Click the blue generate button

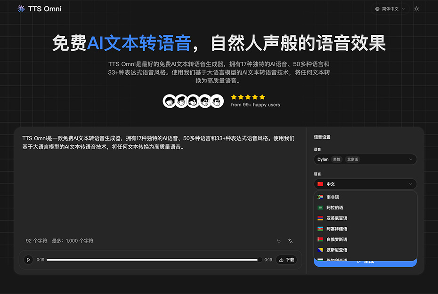tap(365, 263)
